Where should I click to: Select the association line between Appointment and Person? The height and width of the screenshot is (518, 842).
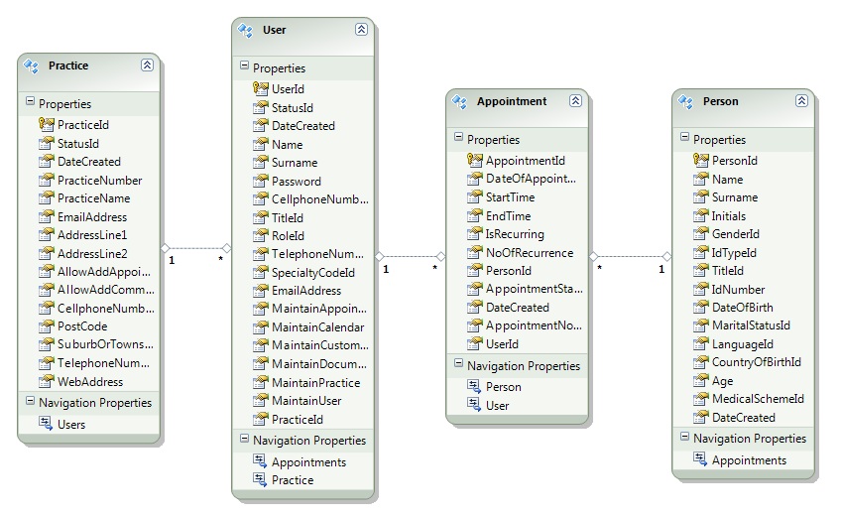[631, 256]
